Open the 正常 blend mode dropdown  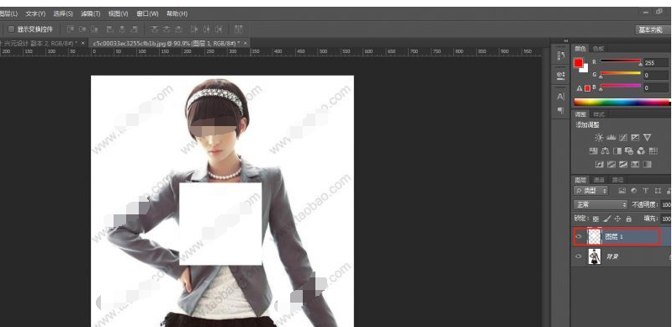coord(600,204)
